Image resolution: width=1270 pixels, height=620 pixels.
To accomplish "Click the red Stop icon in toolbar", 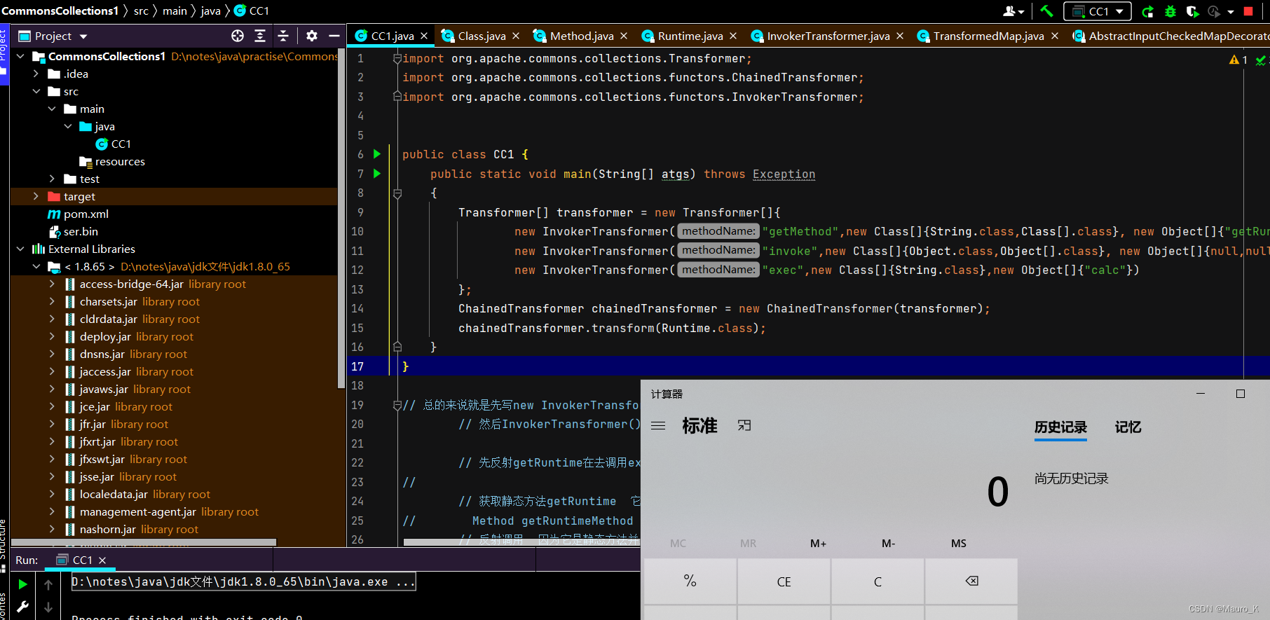I will click(x=1248, y=11).
